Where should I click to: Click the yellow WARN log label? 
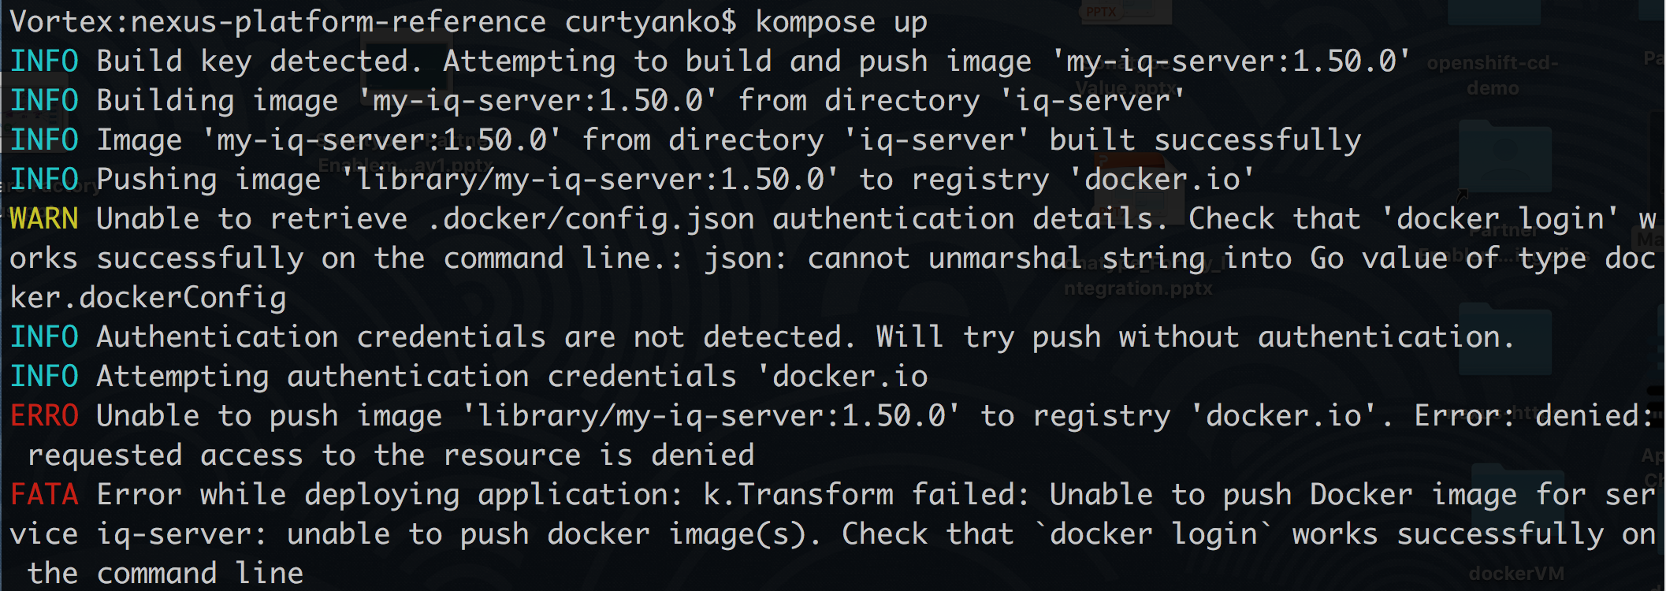44,219
